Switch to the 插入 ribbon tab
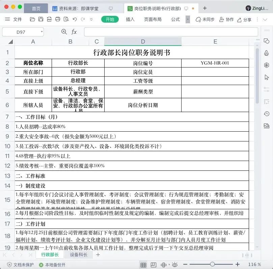The image size is (273, 269). point(130,19)
